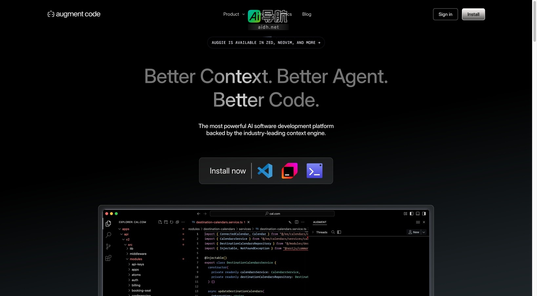Refresh the Explorer file tree
Image resolution: width=537 pixels, height=296 pixels.
point(171,222)
